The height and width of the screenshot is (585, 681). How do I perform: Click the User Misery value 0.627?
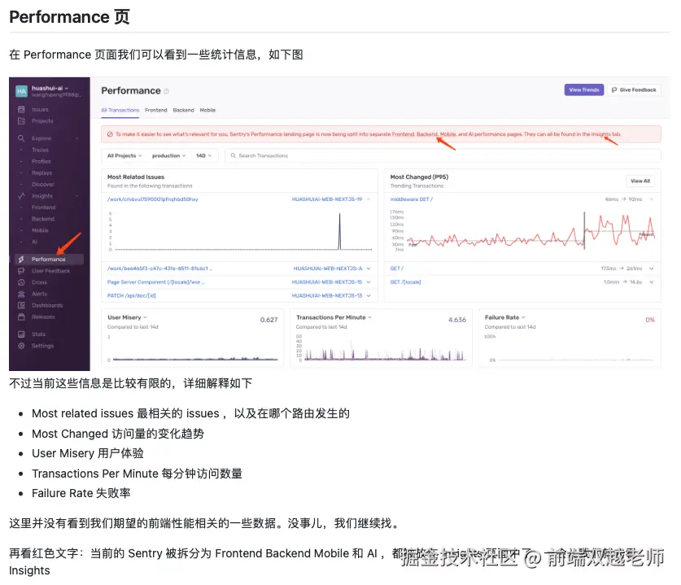(x=268, y=320)
